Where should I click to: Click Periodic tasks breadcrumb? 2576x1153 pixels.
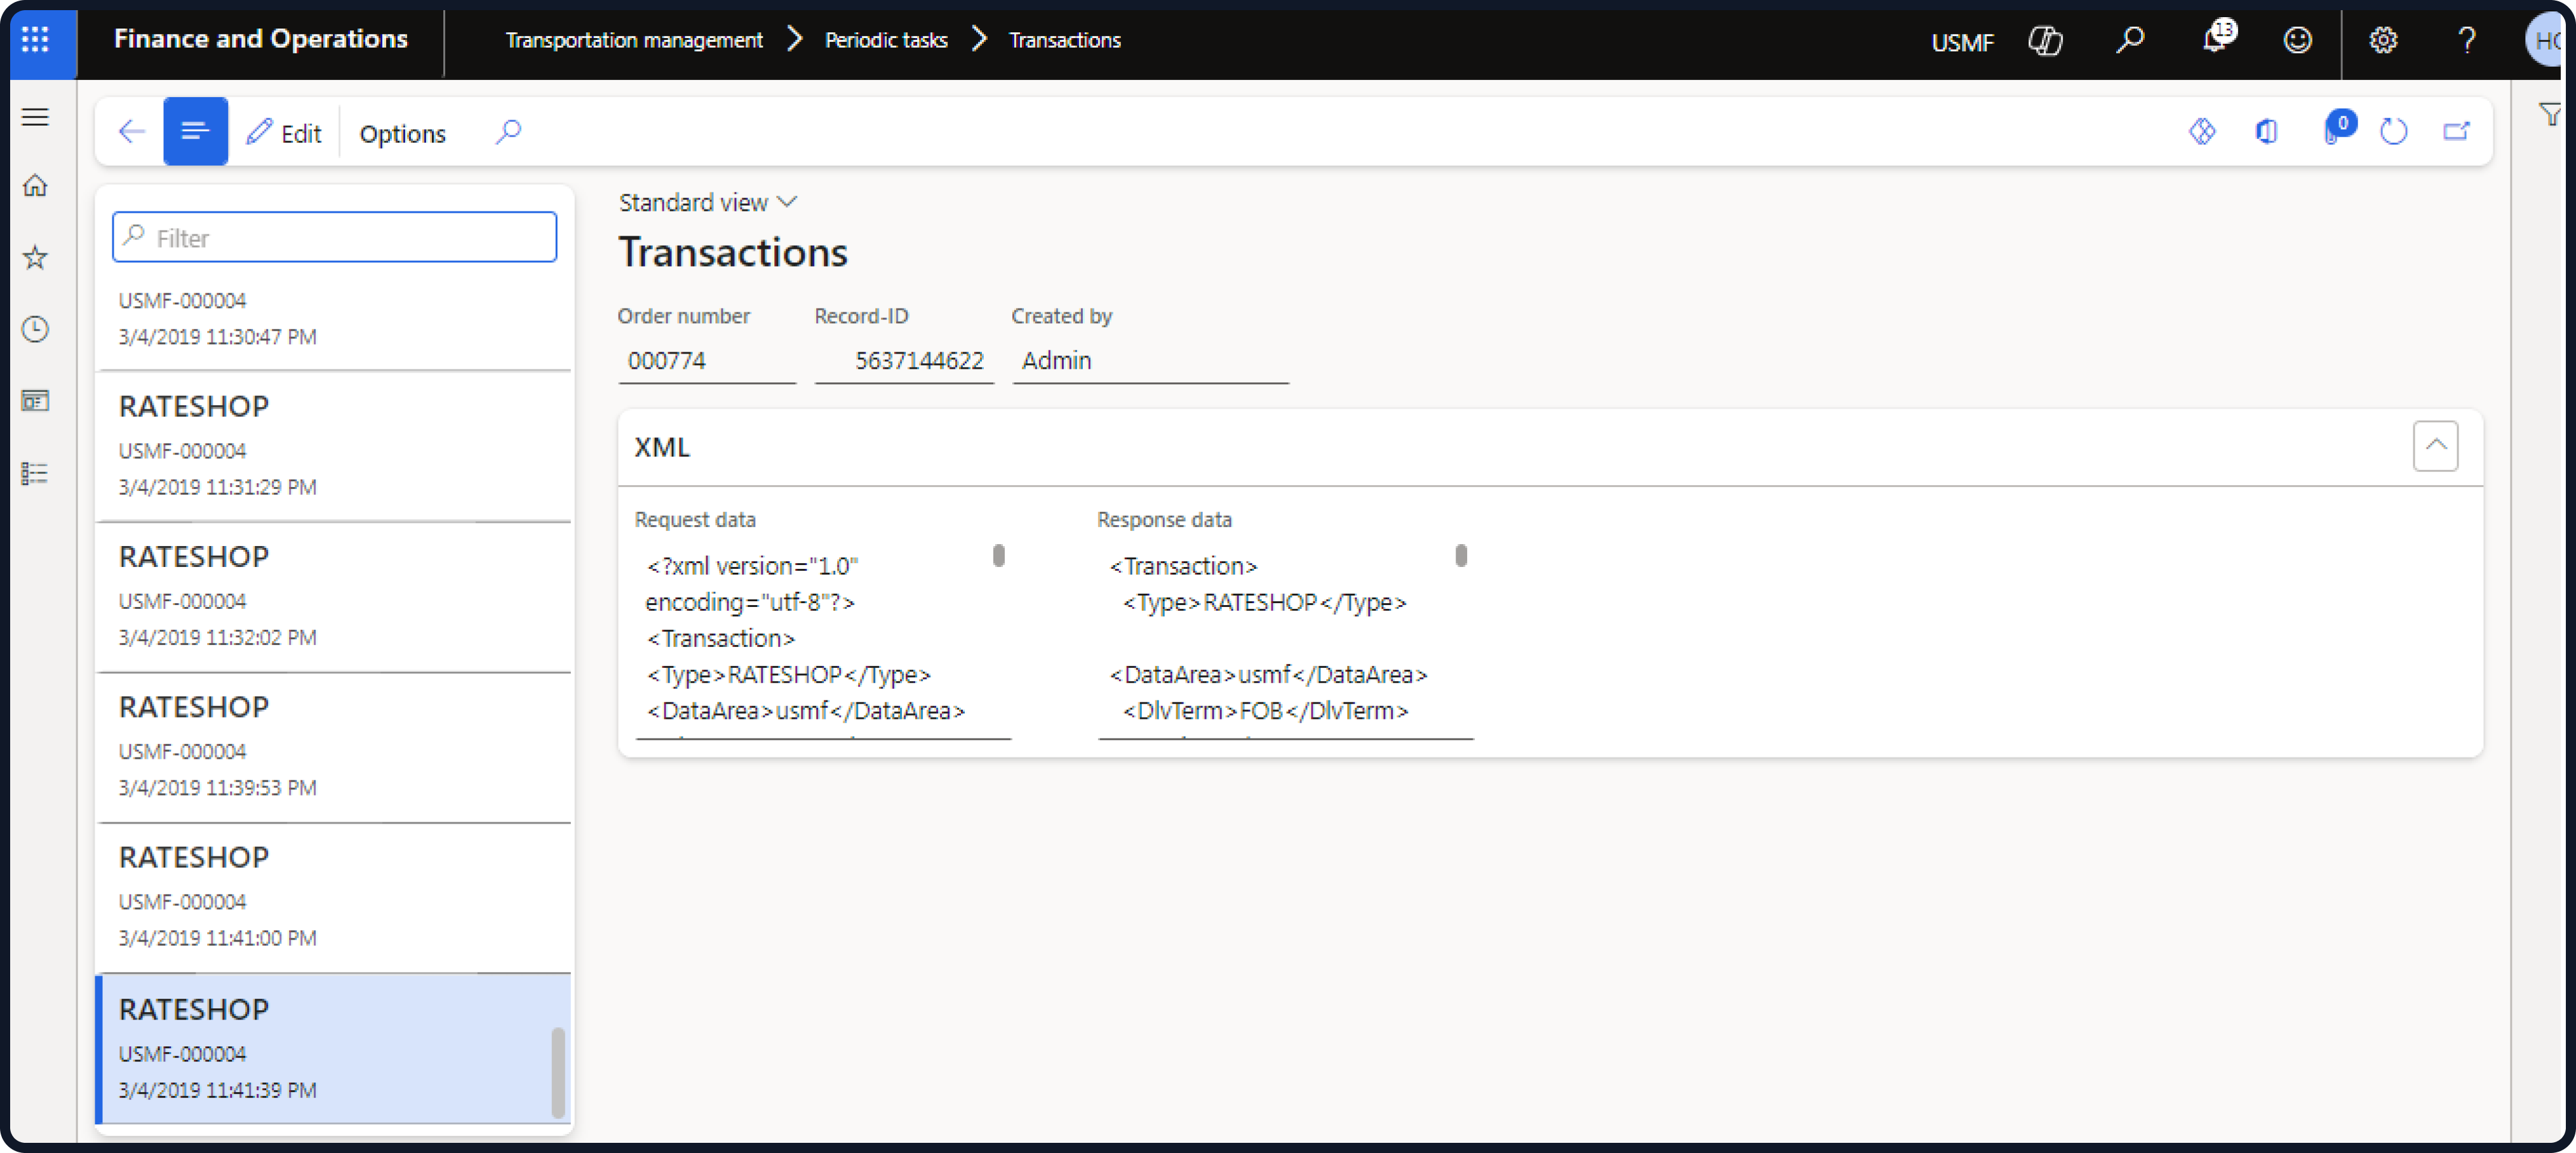click(886, 40)
